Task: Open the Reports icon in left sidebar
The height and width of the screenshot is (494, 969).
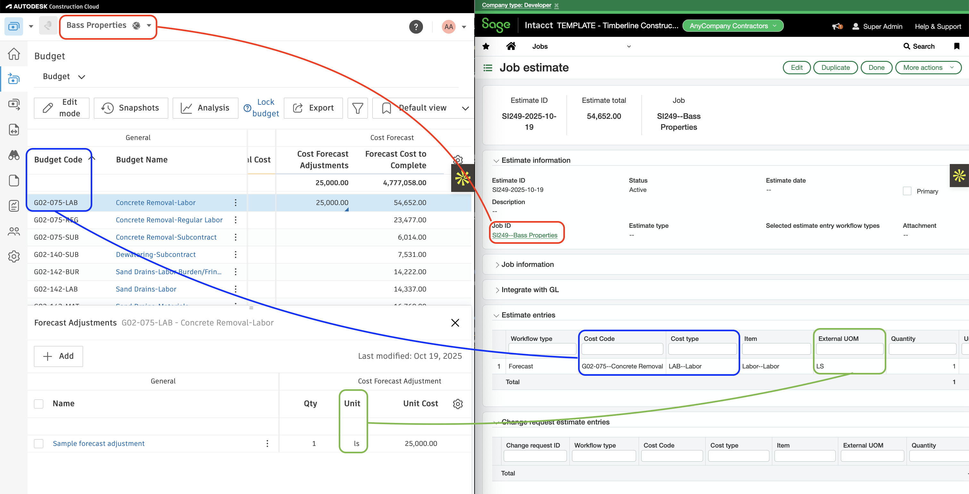Action: [x=14, y=206]
